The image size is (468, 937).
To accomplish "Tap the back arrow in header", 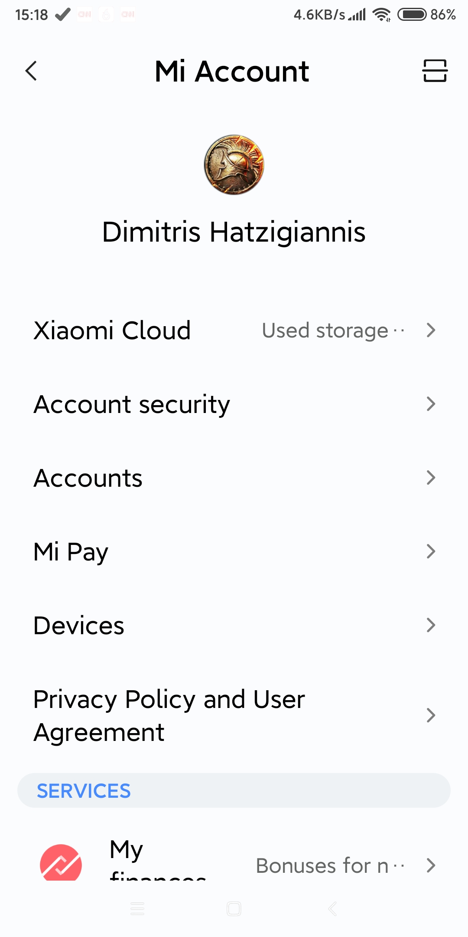I will (31, 71).
